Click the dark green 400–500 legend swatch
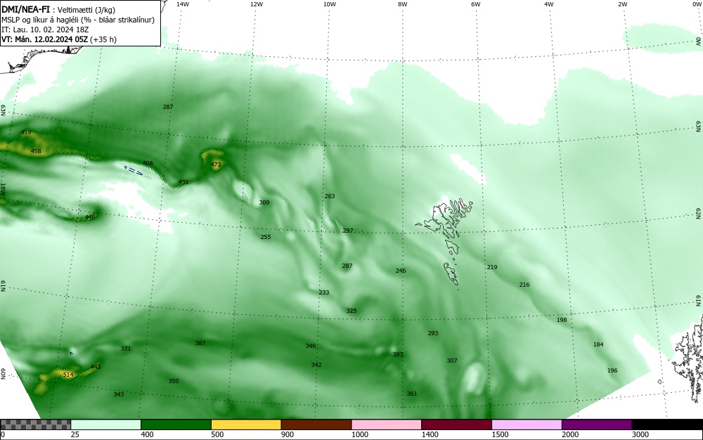 click(x=176, y=425)
